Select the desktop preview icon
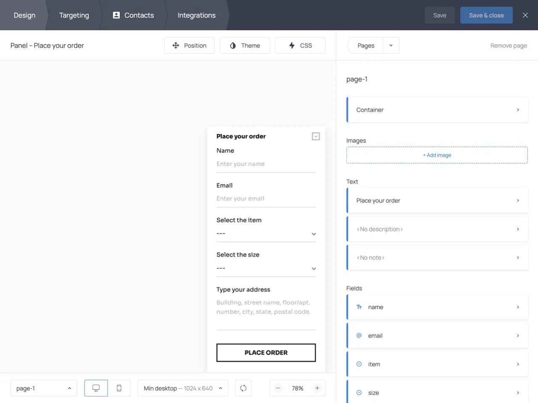Image resolution: width=538 pixels, height=403 pixels. click(95, 388)
